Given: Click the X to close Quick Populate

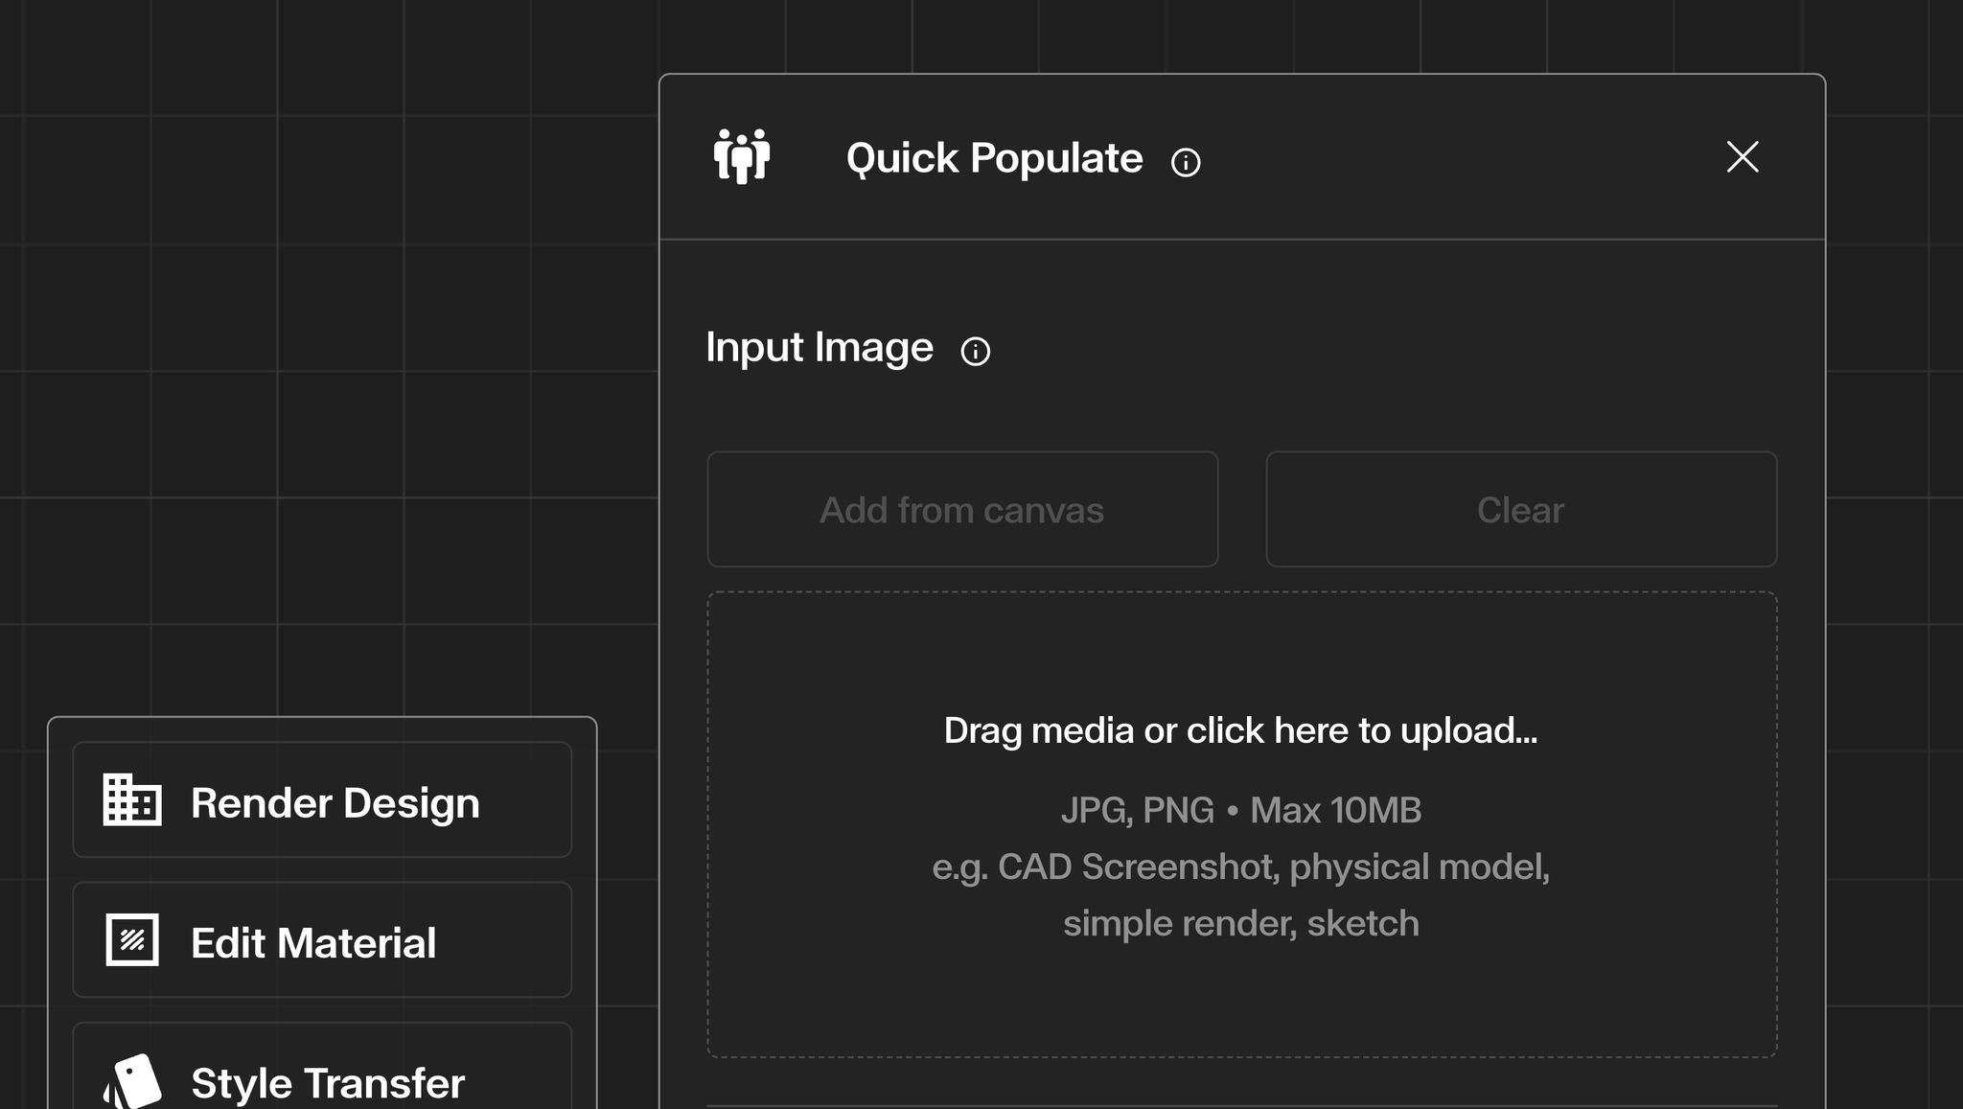Looking at the screenshot, I should point(1743,157).
